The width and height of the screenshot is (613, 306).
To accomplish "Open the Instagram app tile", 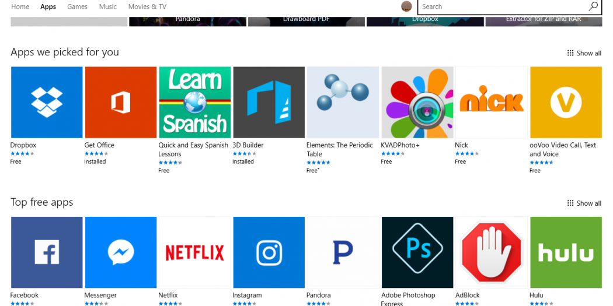I will (269, 252).
